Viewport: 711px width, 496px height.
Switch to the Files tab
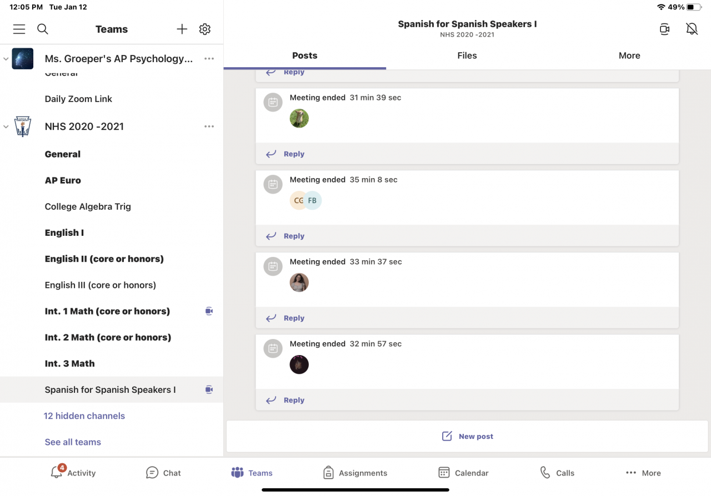(467, 55)
